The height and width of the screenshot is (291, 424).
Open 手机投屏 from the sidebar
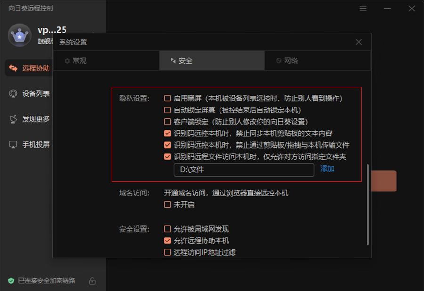point(29,144)
